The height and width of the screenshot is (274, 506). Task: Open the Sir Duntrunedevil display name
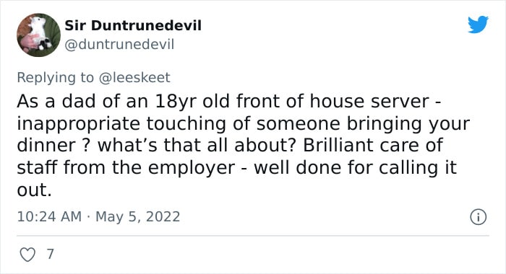tap(133, 25)
